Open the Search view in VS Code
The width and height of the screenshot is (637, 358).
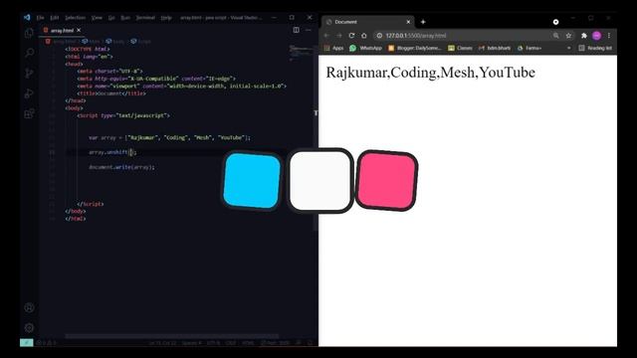tap(29, 53)
